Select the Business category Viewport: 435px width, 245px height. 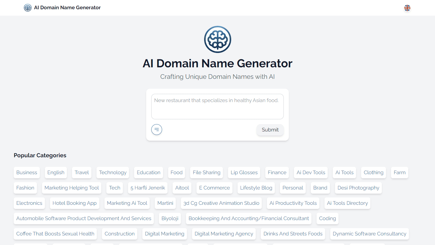[x=26, y=172]
